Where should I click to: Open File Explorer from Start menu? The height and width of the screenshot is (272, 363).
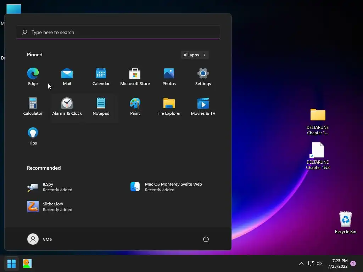[169, 107]
